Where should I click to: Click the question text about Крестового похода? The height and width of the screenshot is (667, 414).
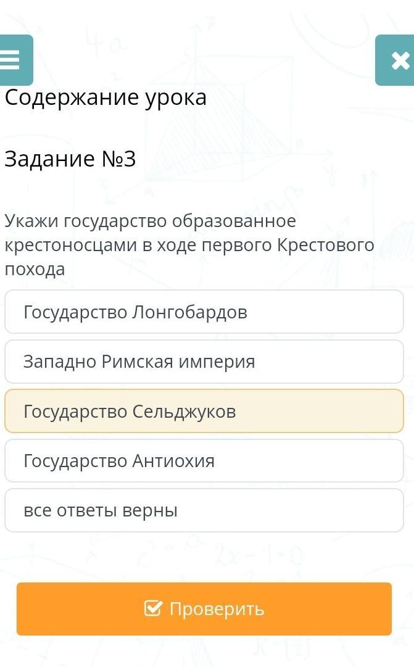click(189, 245)
